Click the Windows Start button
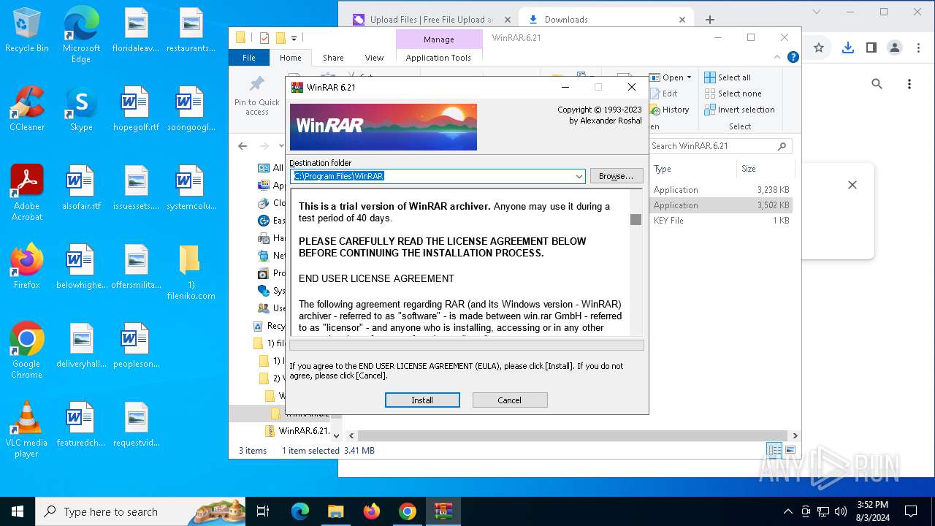Screen dimensions: 935x526 tap(18, 511)
